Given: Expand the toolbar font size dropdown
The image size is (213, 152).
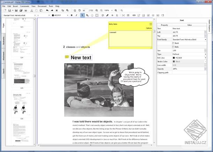Looking at the screenshot, I should [49, 15].
